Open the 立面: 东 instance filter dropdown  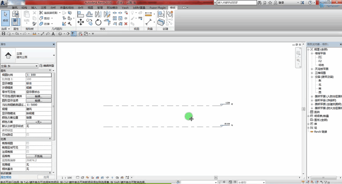tap(19, 66)
